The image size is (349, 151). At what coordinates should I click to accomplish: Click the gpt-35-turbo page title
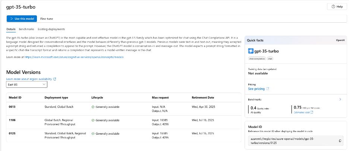tap(21, 7)
